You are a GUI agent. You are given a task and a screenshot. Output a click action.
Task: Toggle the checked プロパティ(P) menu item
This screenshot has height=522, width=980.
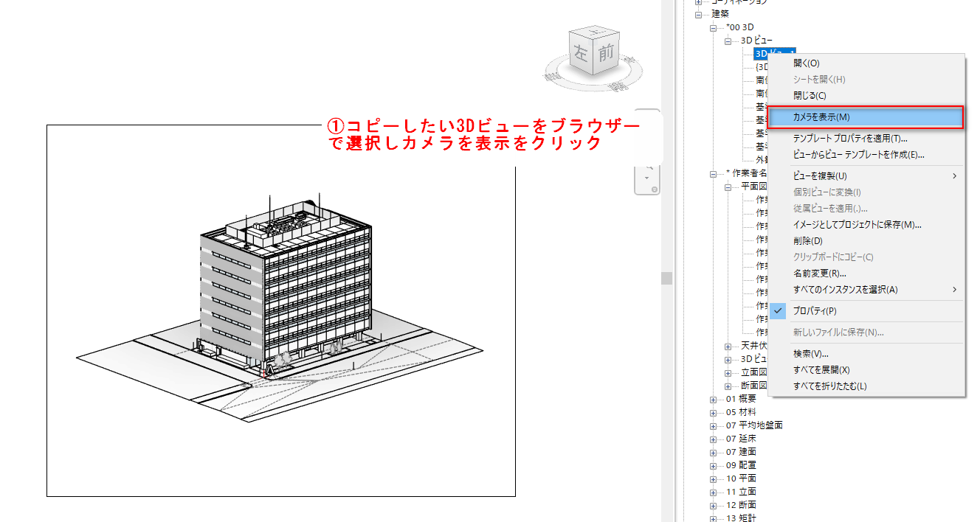coord(866,311)
